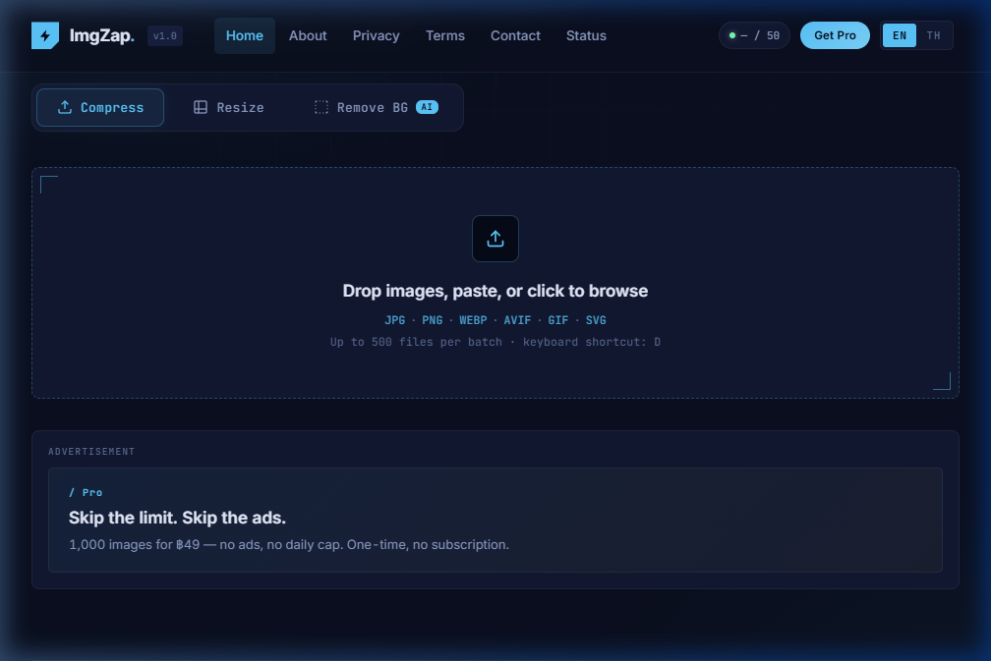Image resolution: width=991 pixels, height=661 pixels.
Task: Click the v1.0 version badge
Action: point(165,36)
